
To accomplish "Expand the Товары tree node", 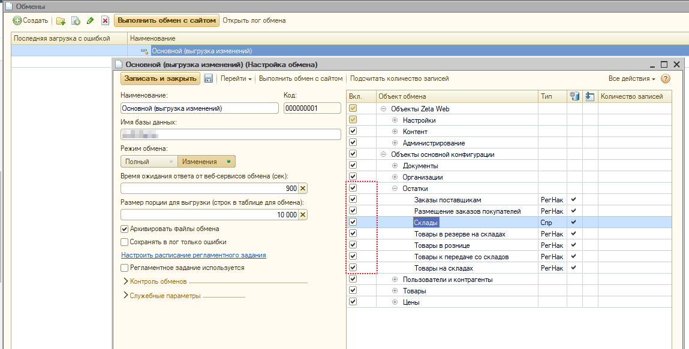I will (395, 291).
